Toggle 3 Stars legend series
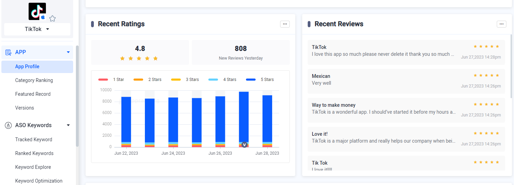The height and width of the screenshot is (185, 514). (x=185, y=80)
